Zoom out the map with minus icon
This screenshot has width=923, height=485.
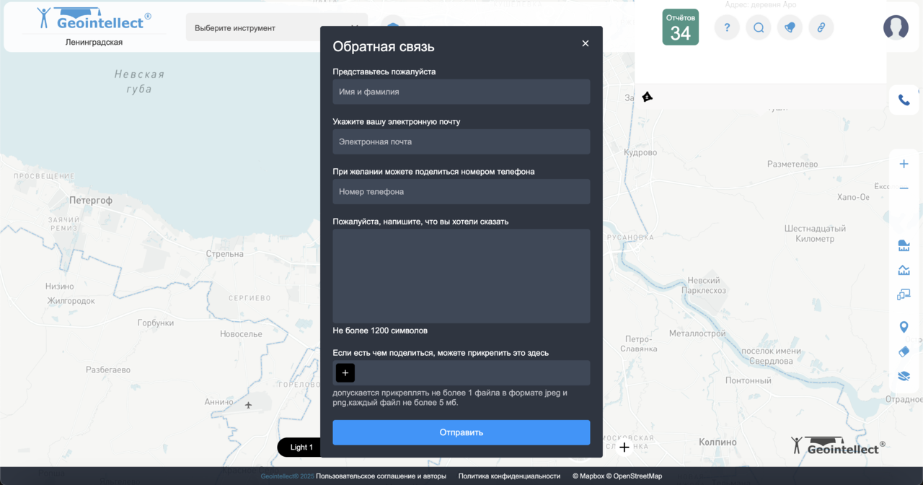point(904,188)
